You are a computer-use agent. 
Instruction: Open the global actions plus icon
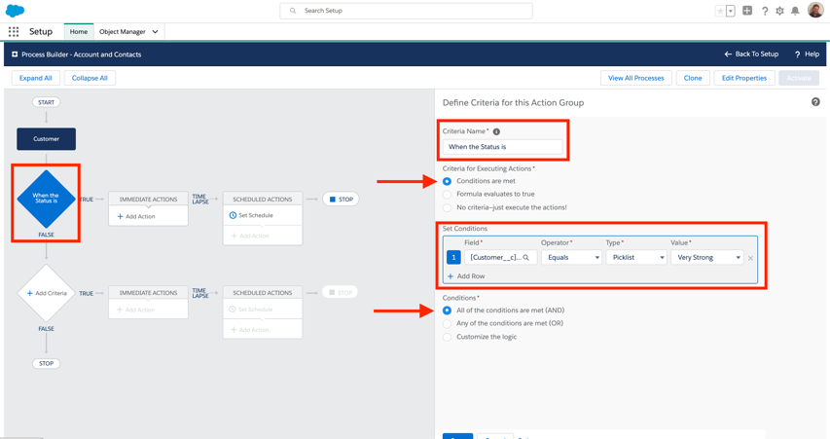point(747,11)
